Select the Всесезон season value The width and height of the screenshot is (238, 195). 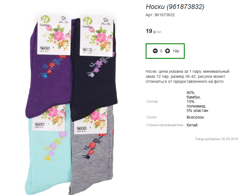(x=195, y=118)
